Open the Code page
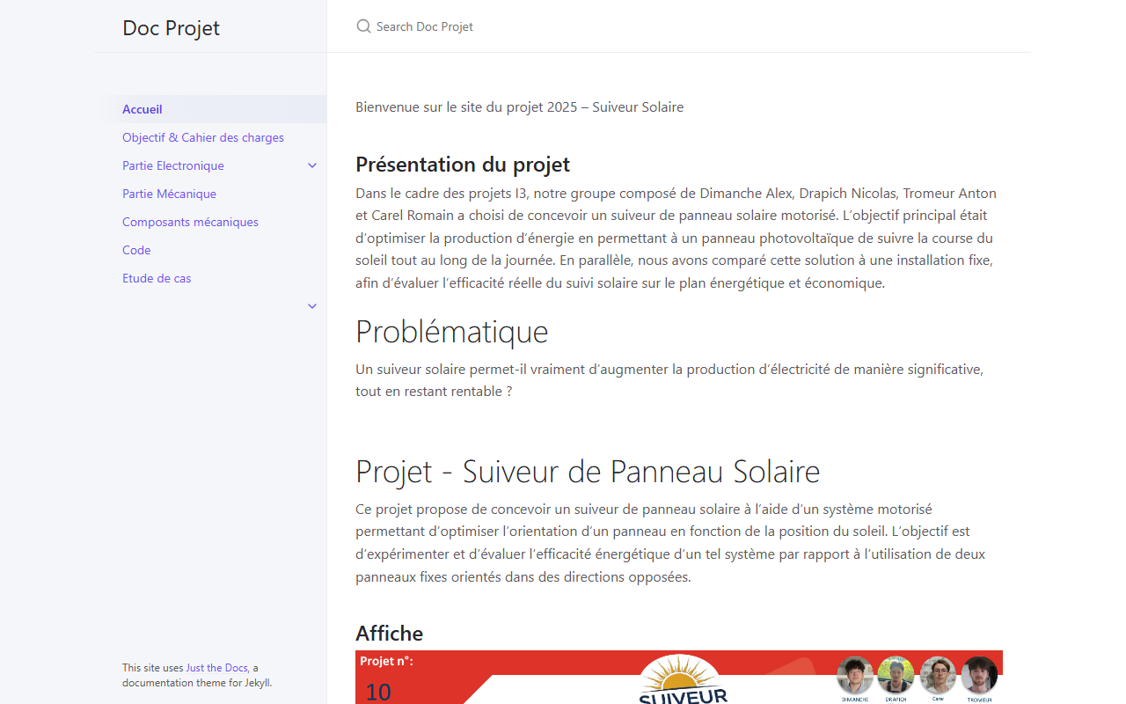Image resolution: width=1126 pixels, height=704 pixels. point(136,250)
